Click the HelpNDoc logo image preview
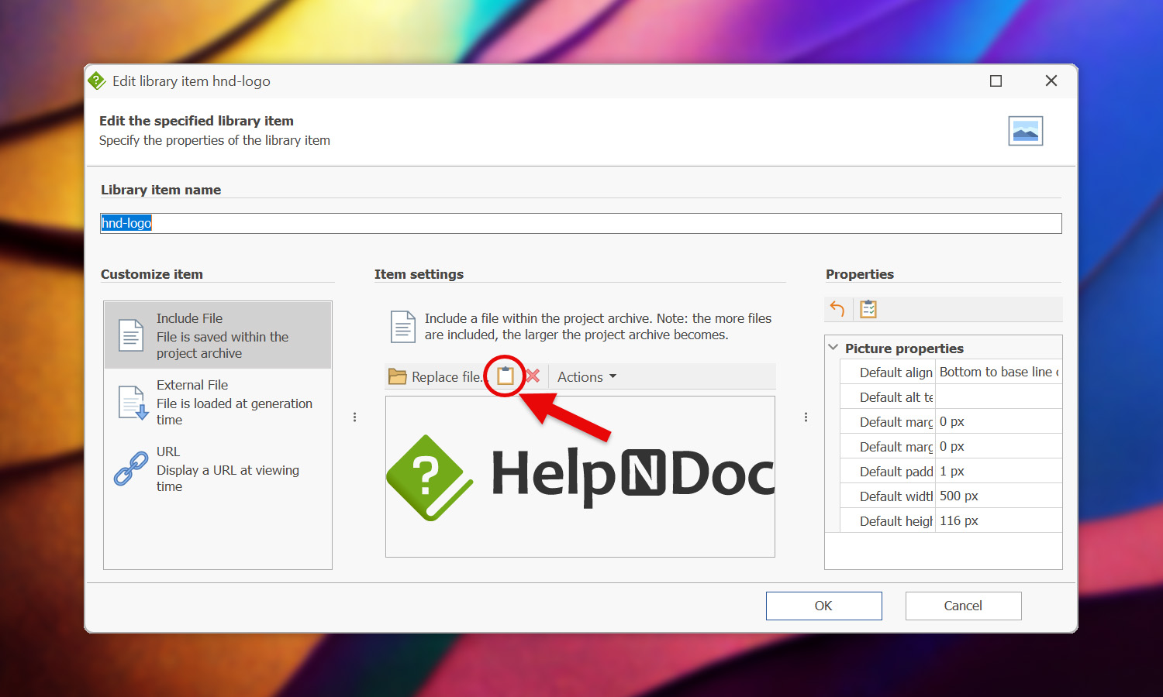 tap(580, 476)
